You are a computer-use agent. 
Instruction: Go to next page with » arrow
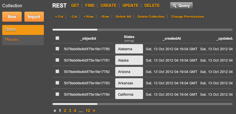click(94, 110)
